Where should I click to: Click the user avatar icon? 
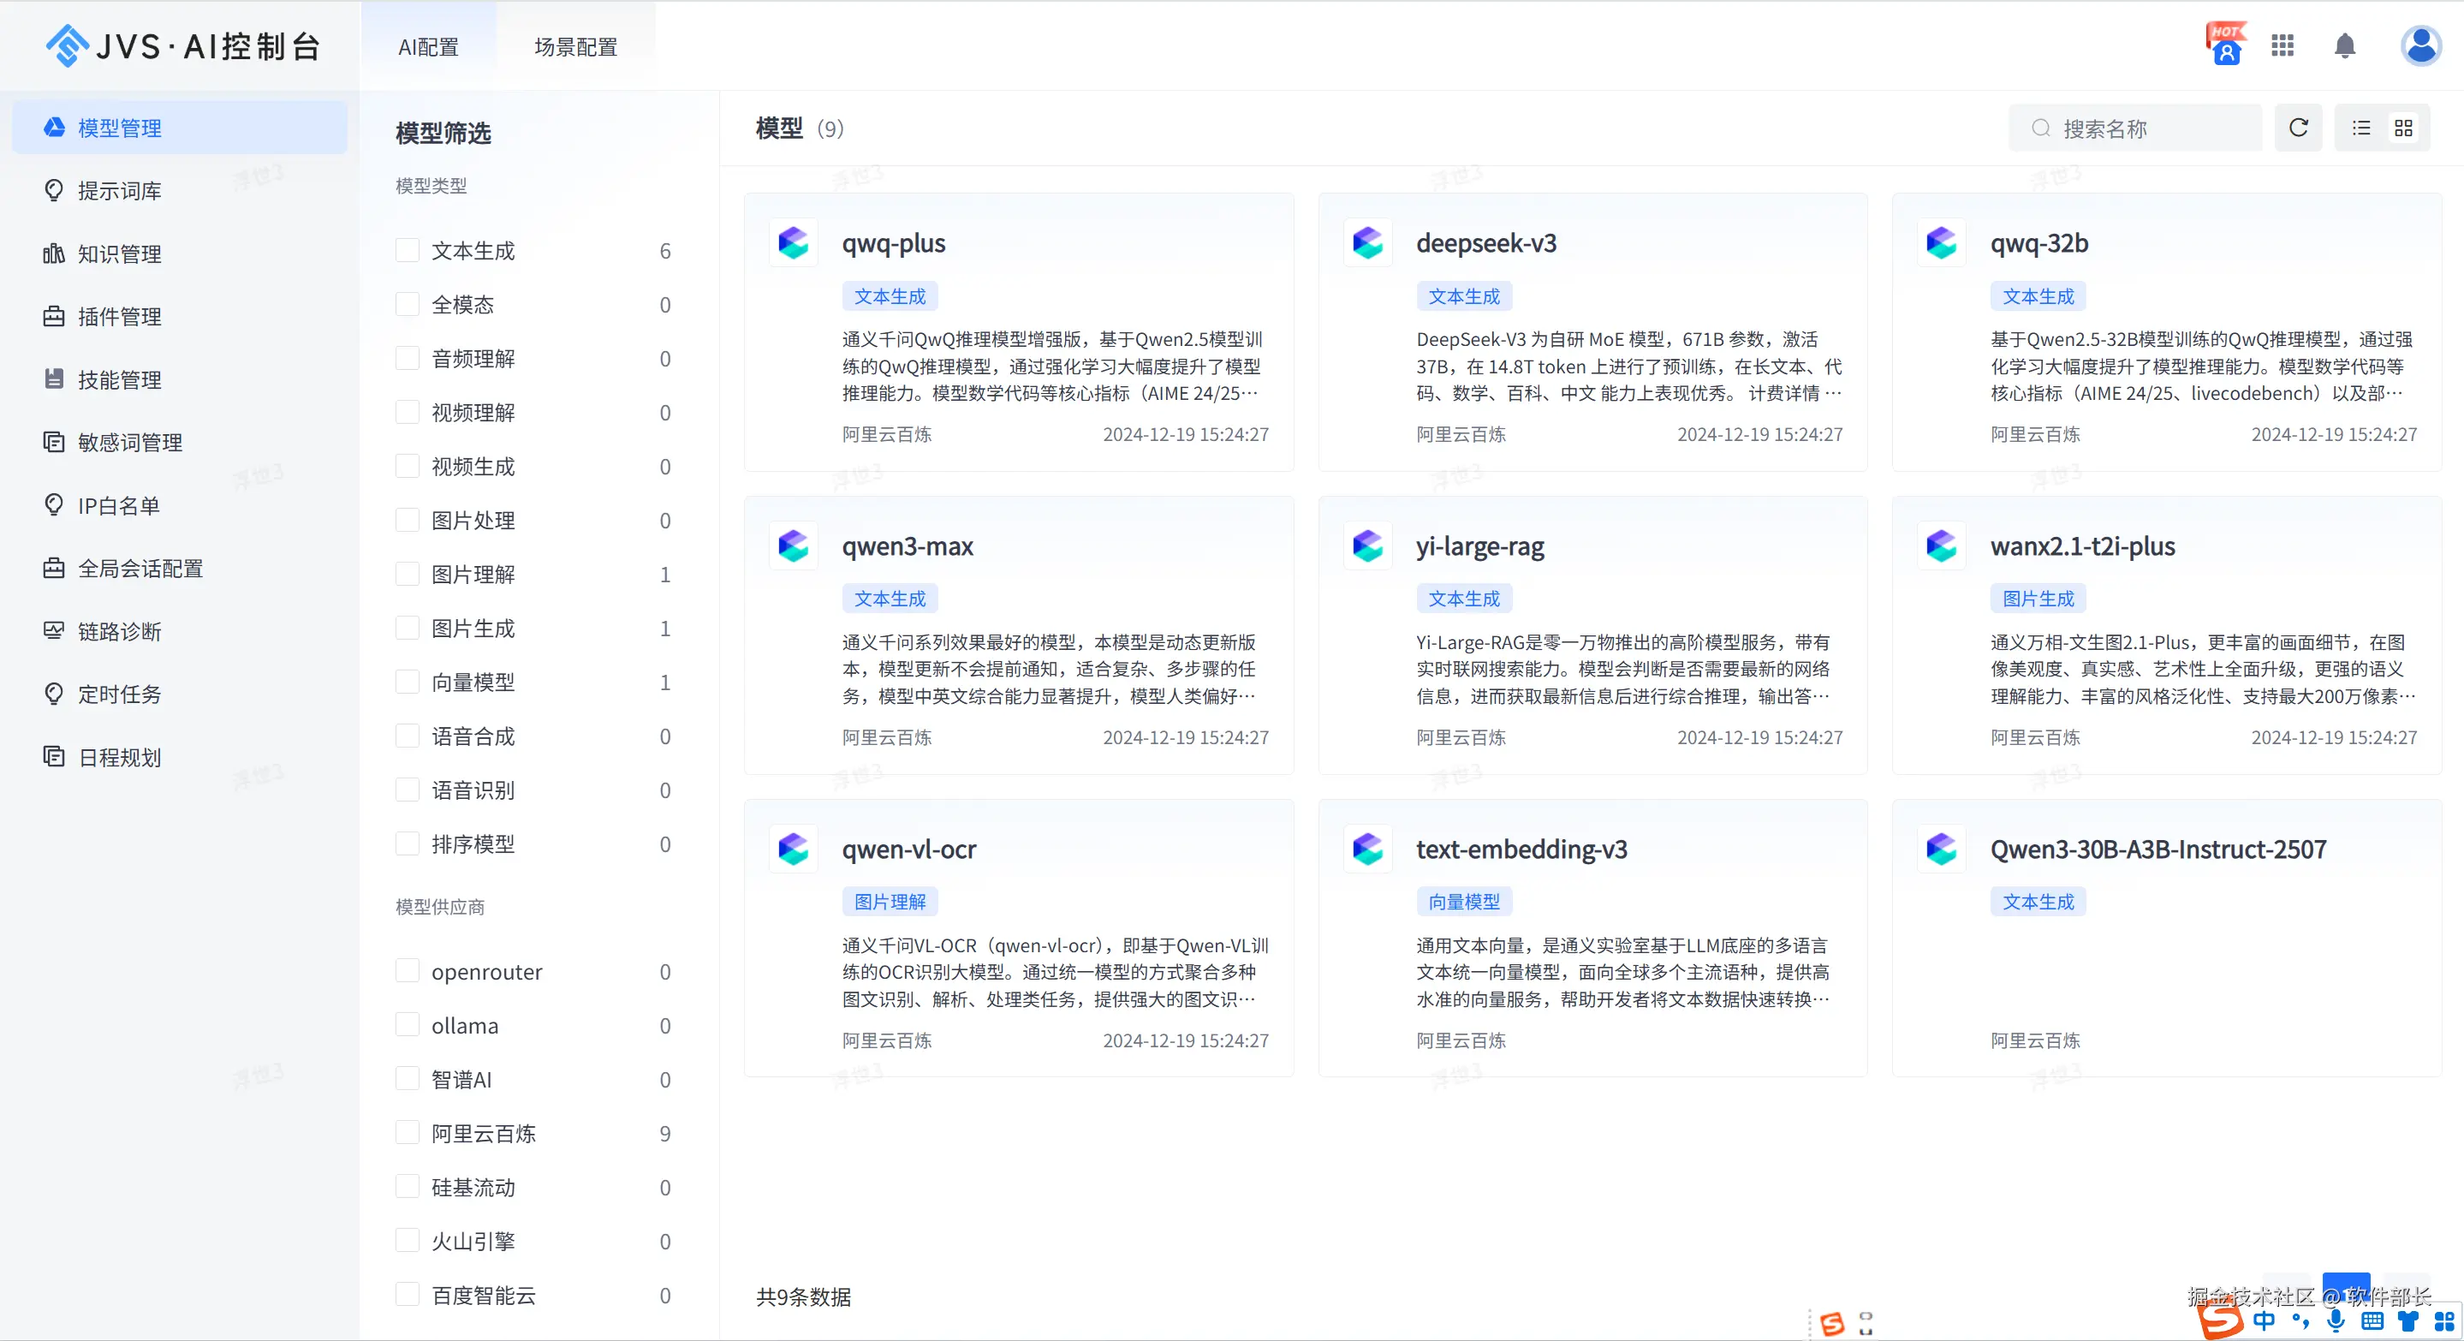(2420, 45)
